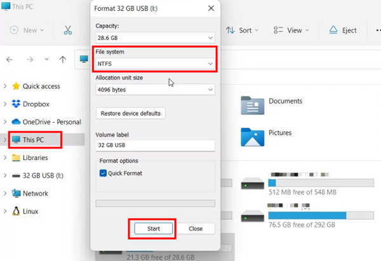Click the Start button in Format dialog
This screenshot has height=261, width=381.
tap(153, 229)
